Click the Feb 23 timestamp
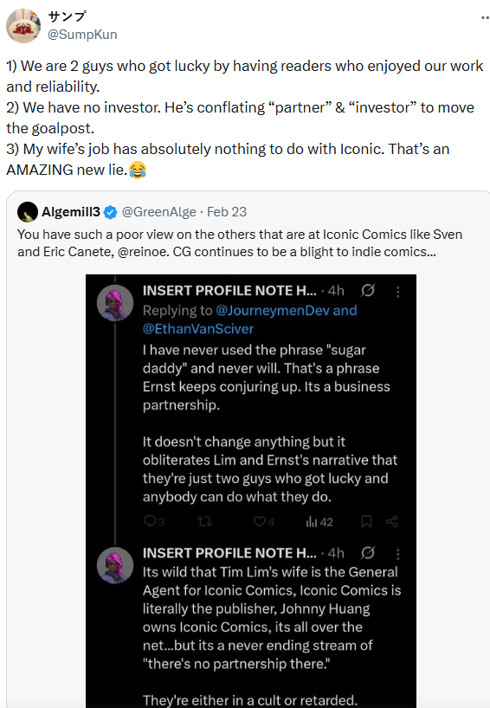 [227, 212]
